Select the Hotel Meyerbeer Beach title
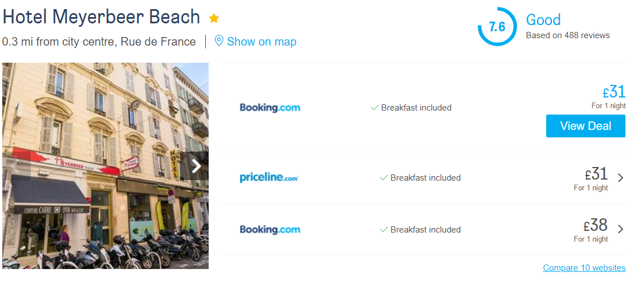The width and height of the screenshot is (630, 281). tap(101, 17)
